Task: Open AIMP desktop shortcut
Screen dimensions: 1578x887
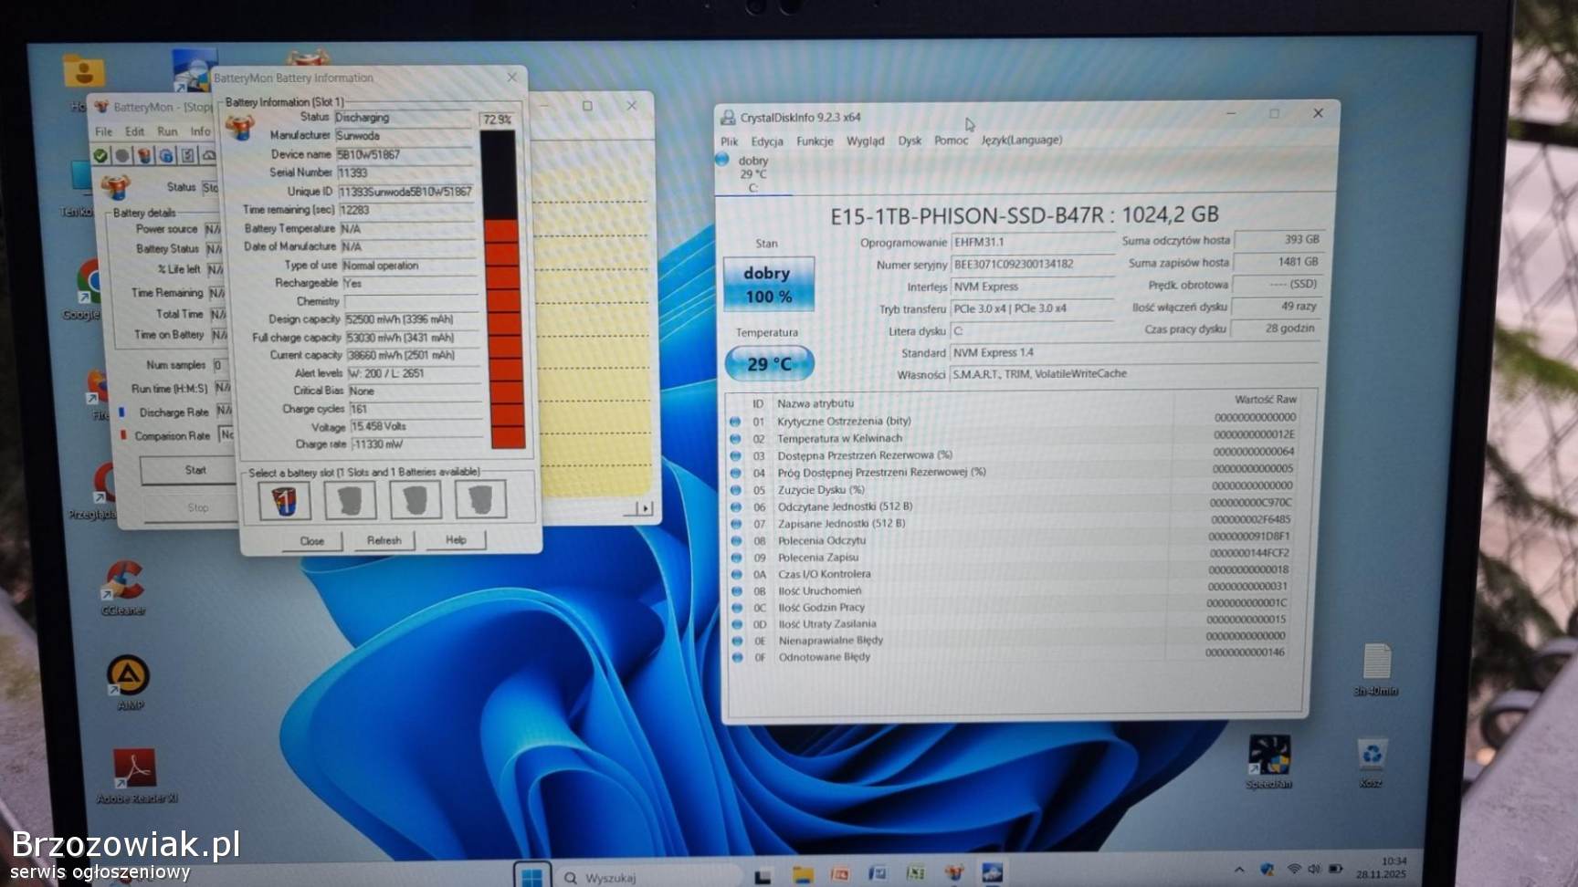Action: pyautogui.click(x=129, y=677)
